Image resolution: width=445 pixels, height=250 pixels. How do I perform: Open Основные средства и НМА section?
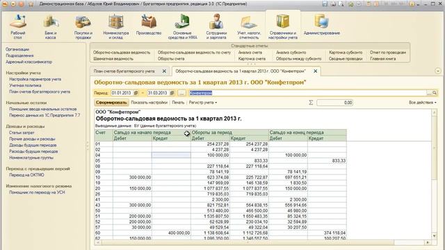[182, 27]
